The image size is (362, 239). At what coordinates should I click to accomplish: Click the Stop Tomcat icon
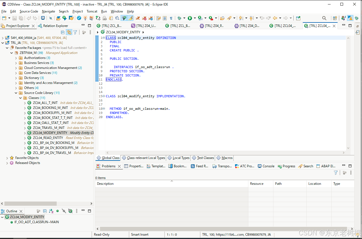pos(144,18)
